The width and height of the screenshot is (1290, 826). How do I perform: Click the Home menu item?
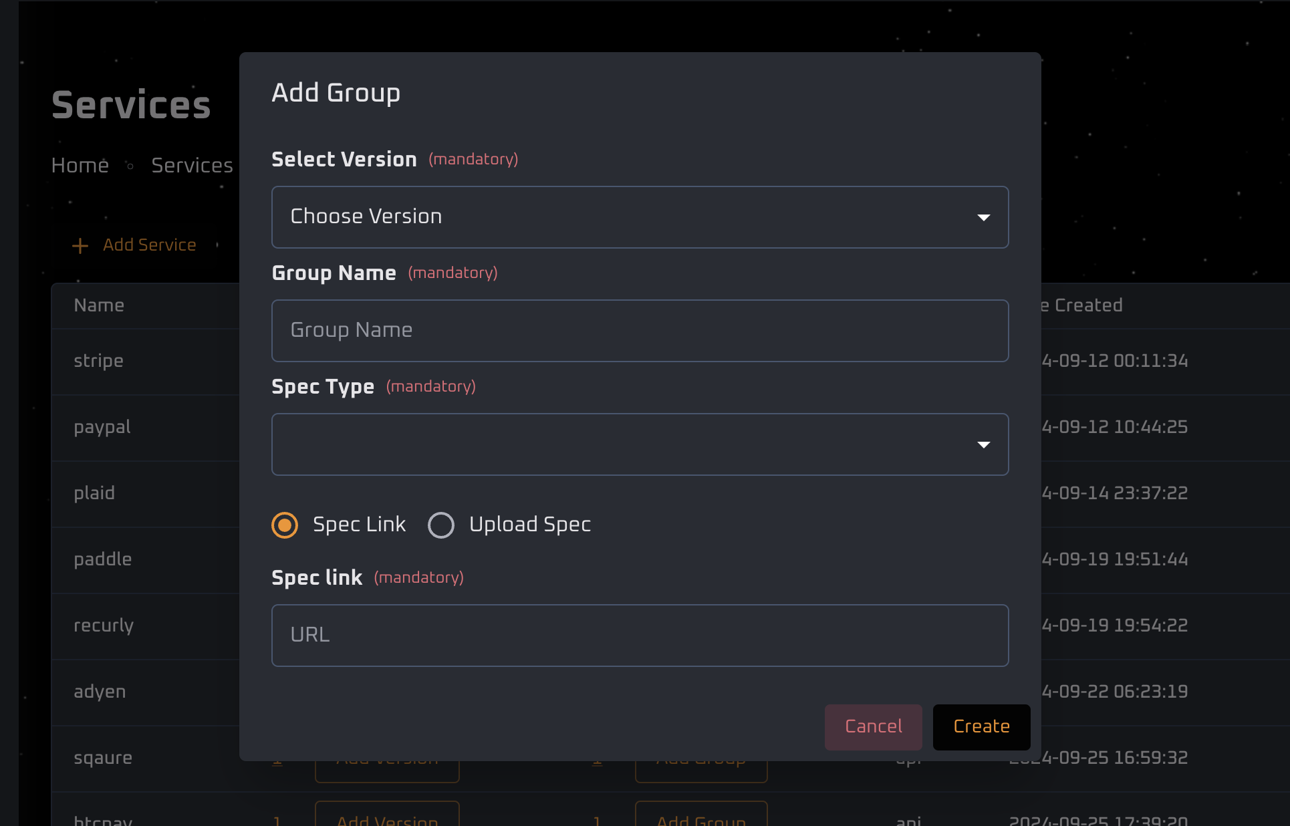(80, 164)
